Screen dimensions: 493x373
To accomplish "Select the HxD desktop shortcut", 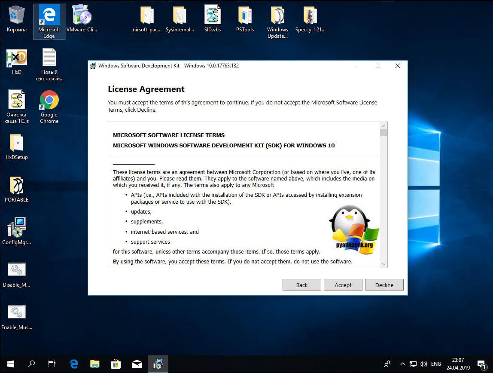I will pos(17,62).
